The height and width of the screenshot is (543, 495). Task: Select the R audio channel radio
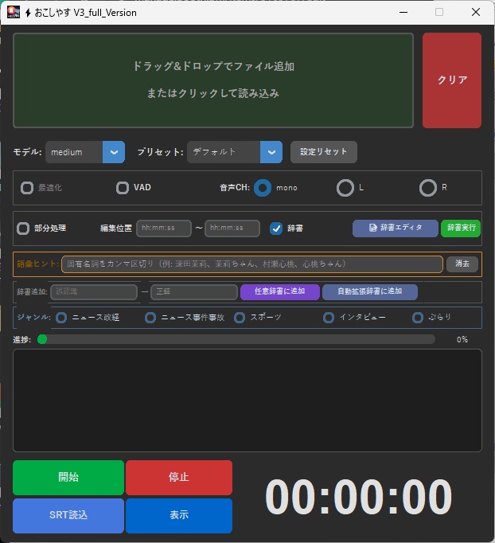[428, 188]
